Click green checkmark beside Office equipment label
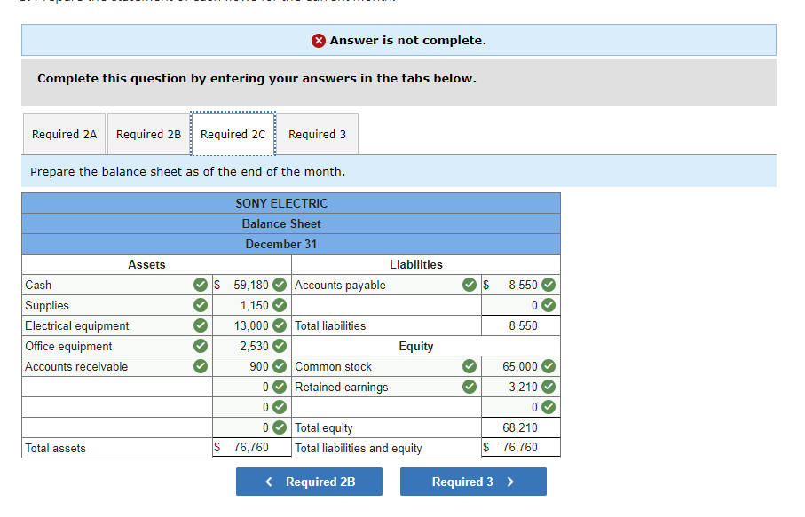Image resolution: width=805 pixels, height=517 pixels. (x=201, y=346)
